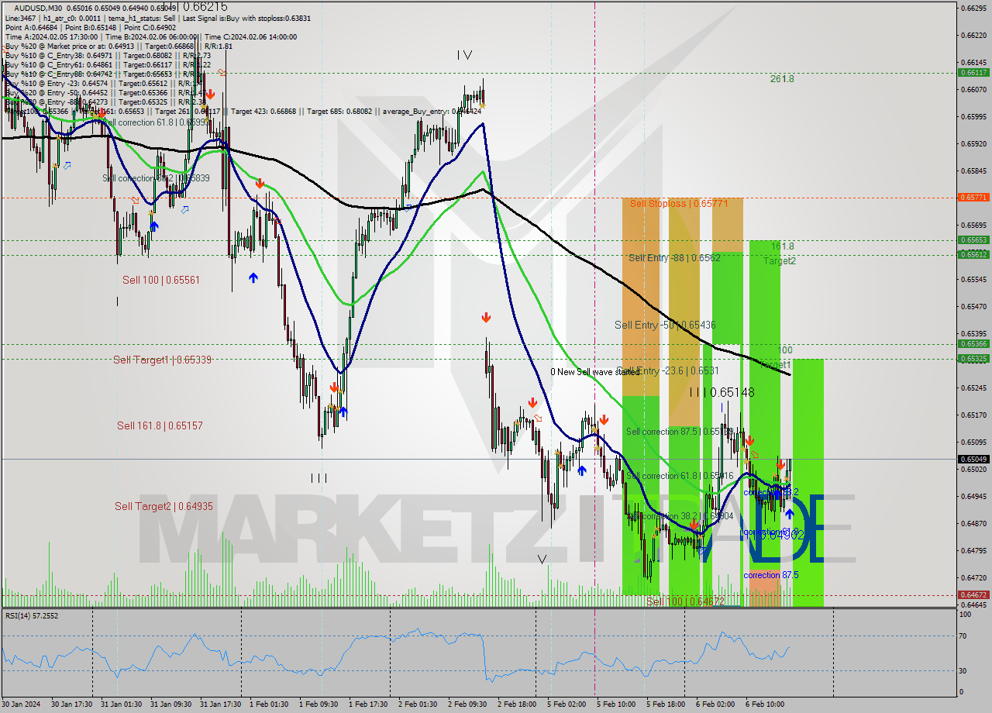This screenshot has width=992, height=713.
Task: Click the red 0.64672 price tag
Action: pyautogui.click(x=973, y=595)
